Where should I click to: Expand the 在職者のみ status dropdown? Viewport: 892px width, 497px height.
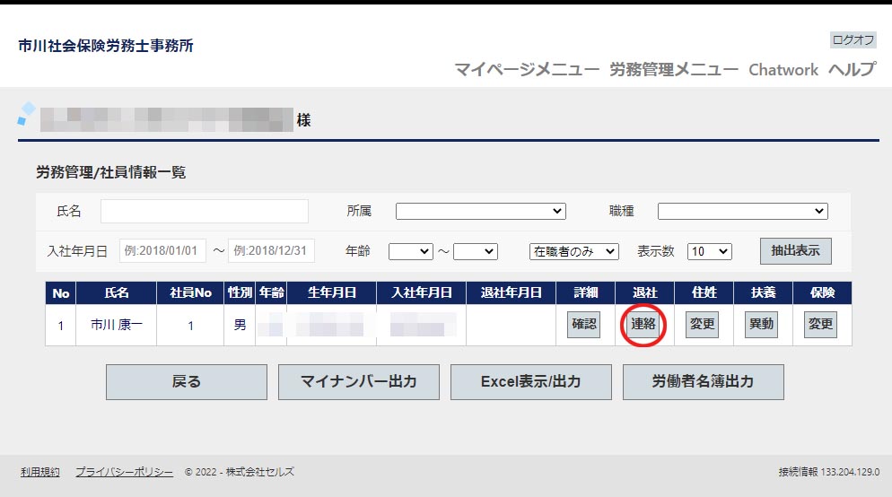click(x=573, y=252)
